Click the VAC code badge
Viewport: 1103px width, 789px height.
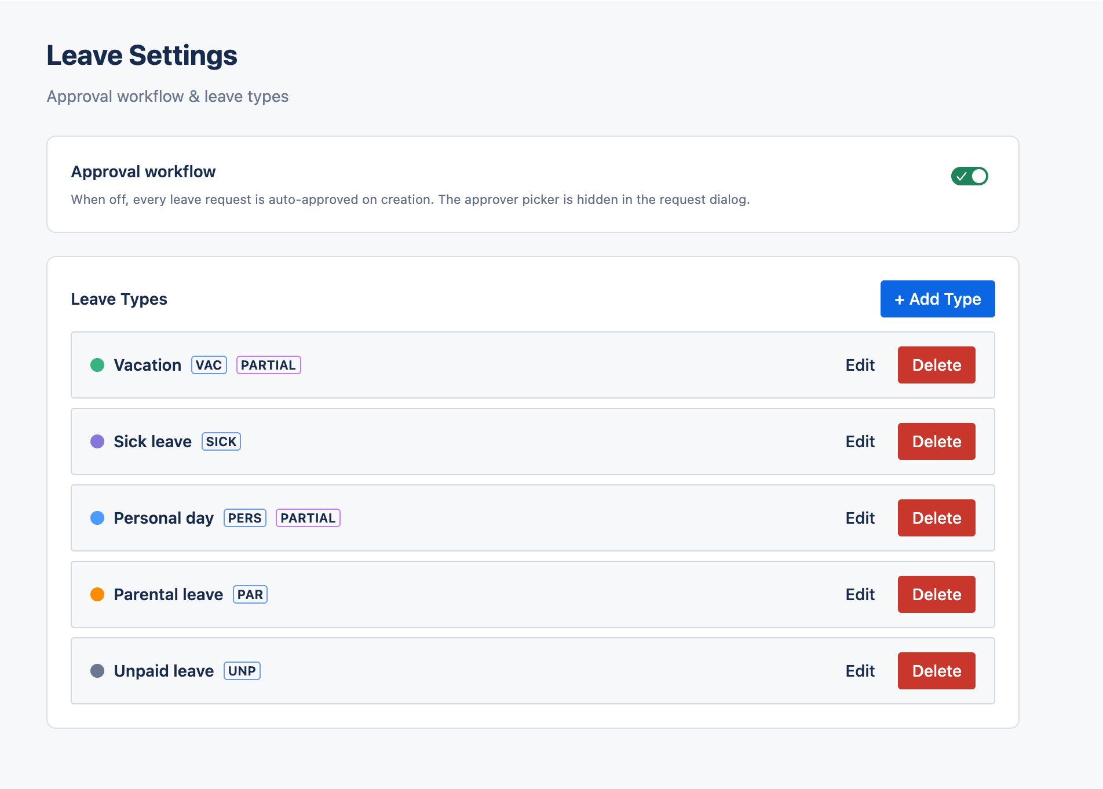pos(209,365)
